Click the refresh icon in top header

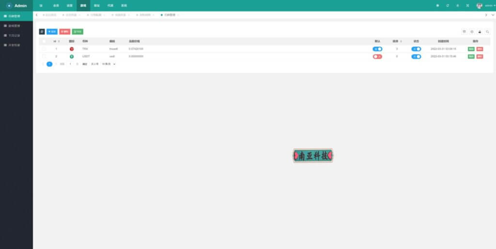448,6
